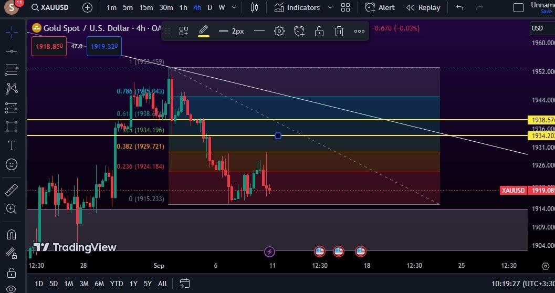555x293 pixels.
Task: Select the 5m timeframe
Action: pos(128,7)
